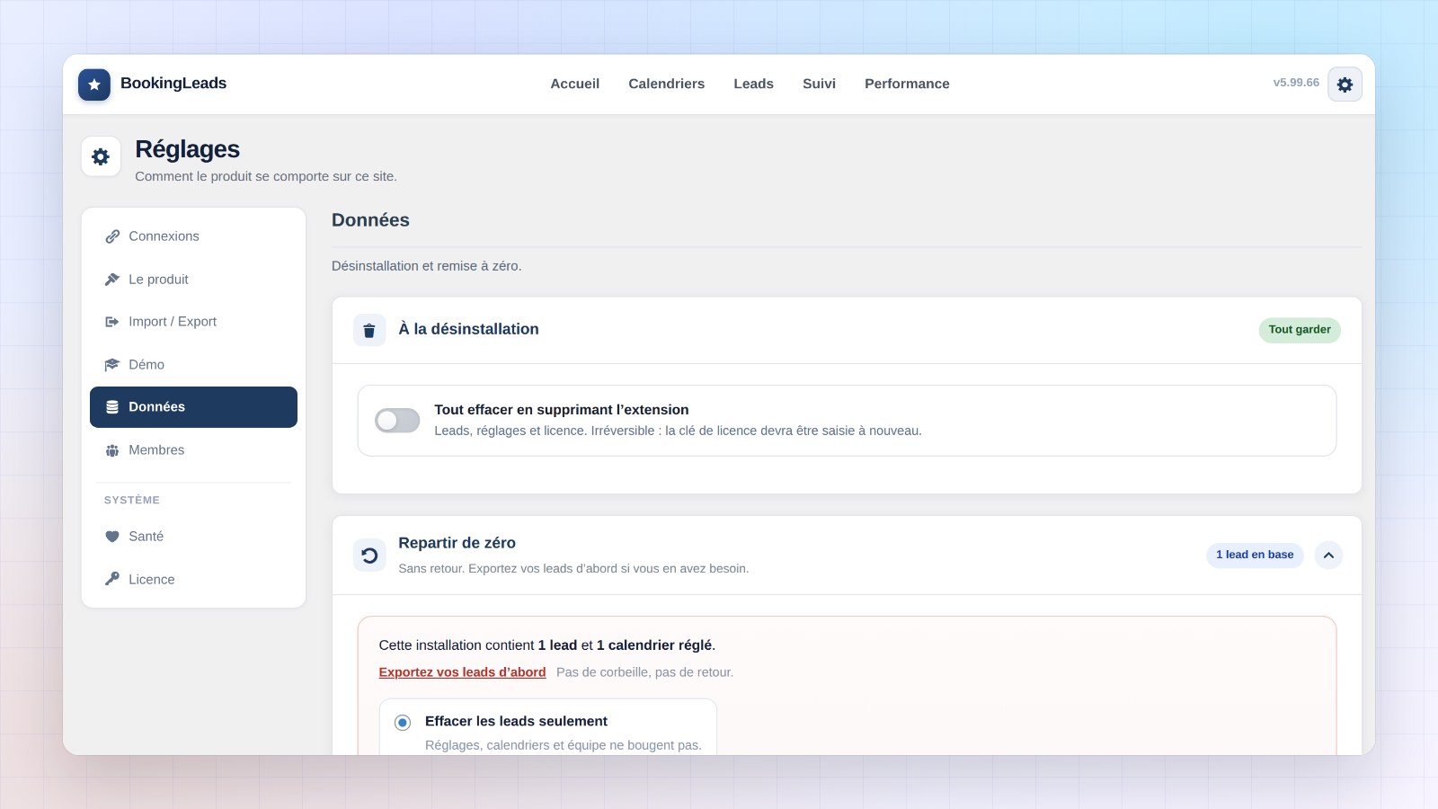Open the Démo settings section
The height and width of the screenshot is (809, 1438).
193,365
